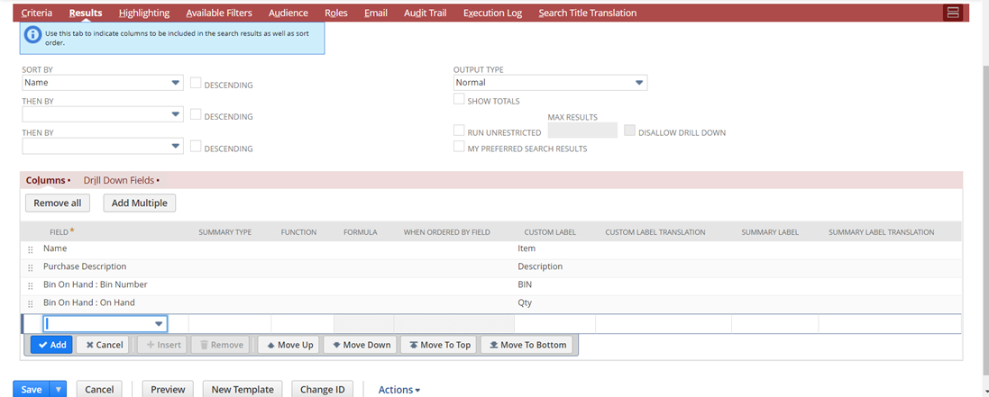Click the blue Save button

tap(32, 390)
